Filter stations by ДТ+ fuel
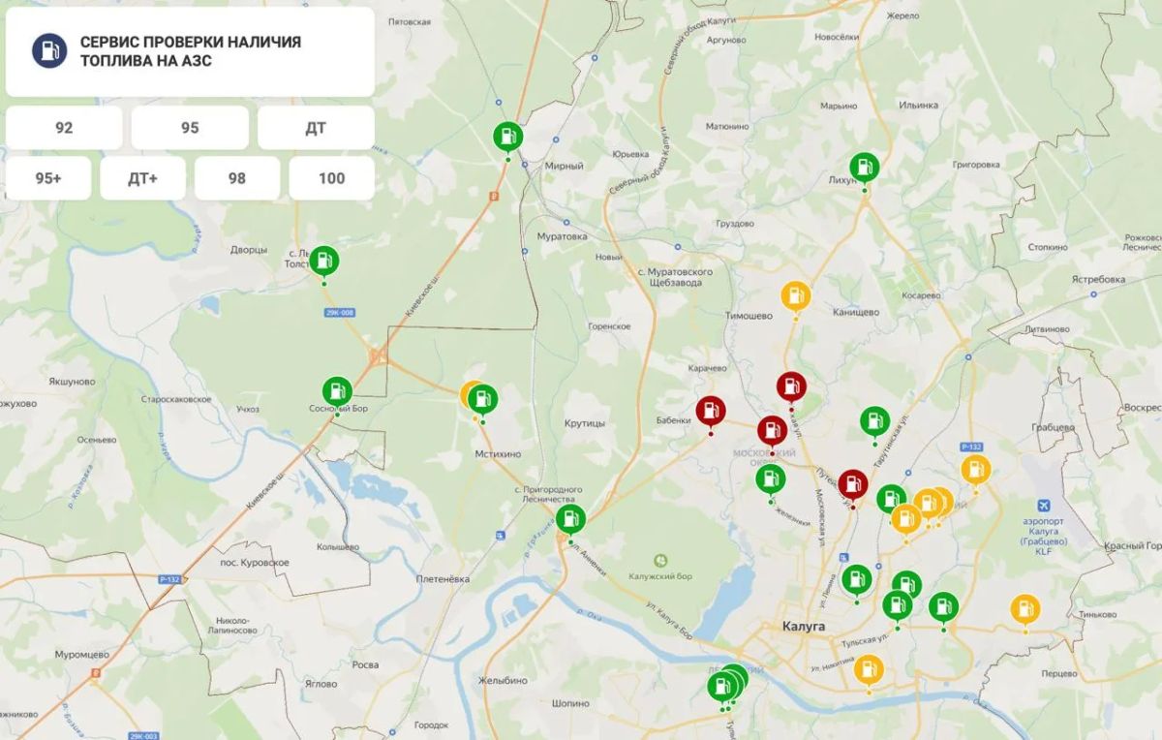 [x=142, y=178]
